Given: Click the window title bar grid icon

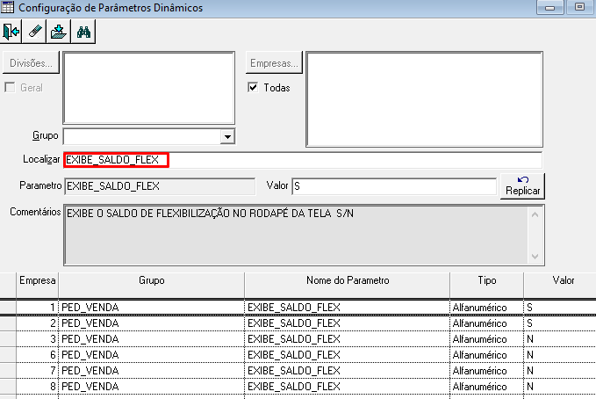Looking at the screenshot, I should (x=7, y=7).
